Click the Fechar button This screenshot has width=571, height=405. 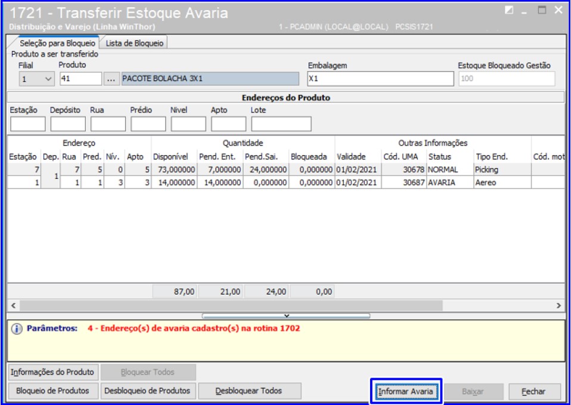pos(534,391)
